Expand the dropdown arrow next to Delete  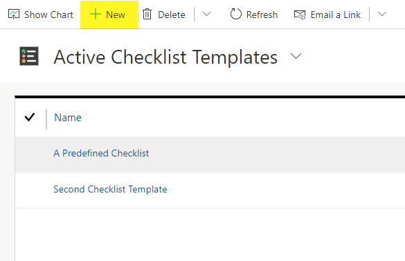pos(206,15)
